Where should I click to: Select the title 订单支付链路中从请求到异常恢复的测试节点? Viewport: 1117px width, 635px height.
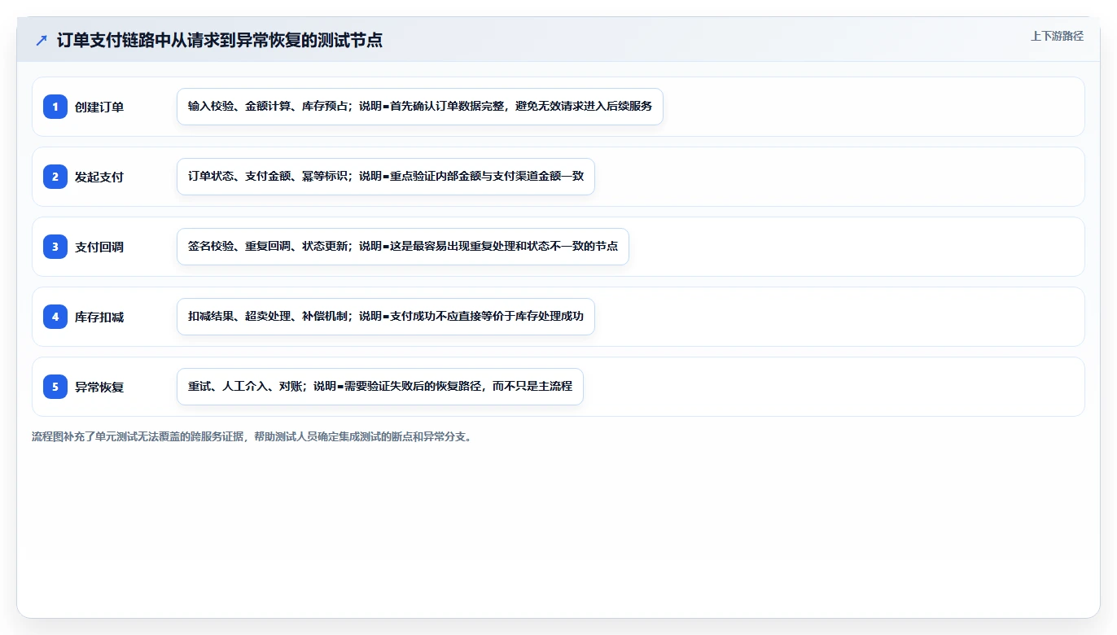[x=220, y=40]
